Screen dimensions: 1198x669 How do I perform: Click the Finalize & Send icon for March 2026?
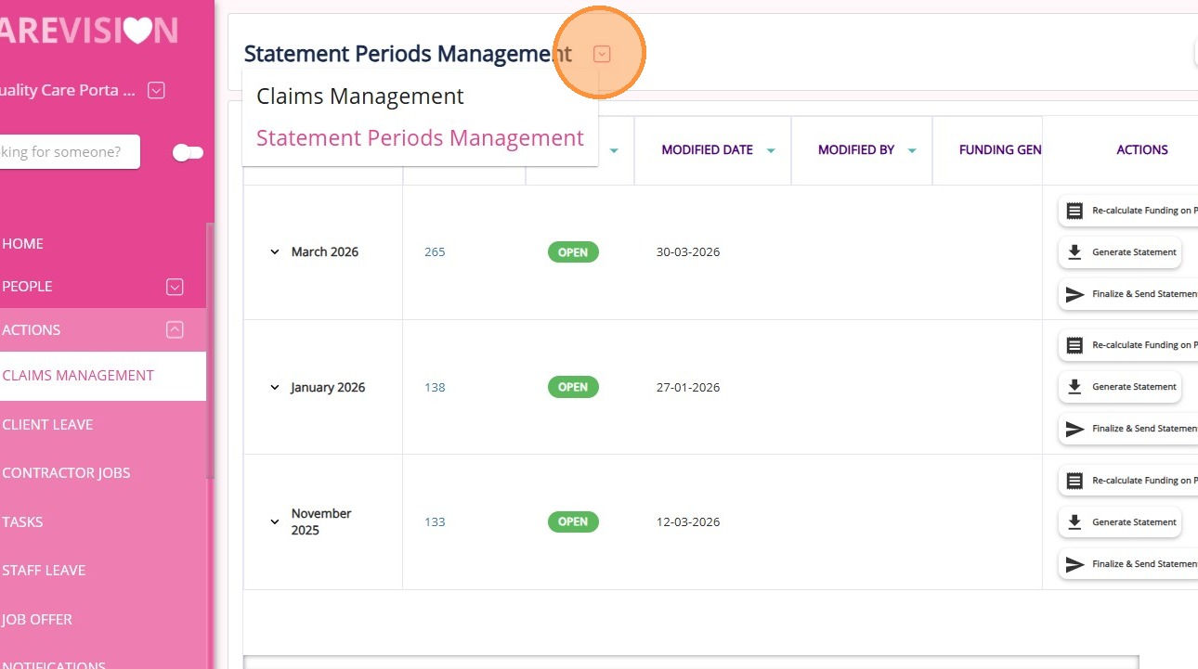1074,294
